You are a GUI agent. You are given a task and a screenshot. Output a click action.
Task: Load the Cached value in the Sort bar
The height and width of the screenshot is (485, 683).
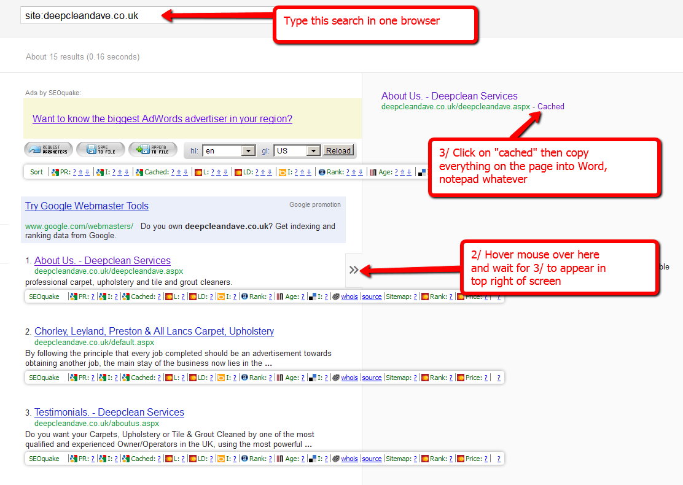click(x=173, y=173)
